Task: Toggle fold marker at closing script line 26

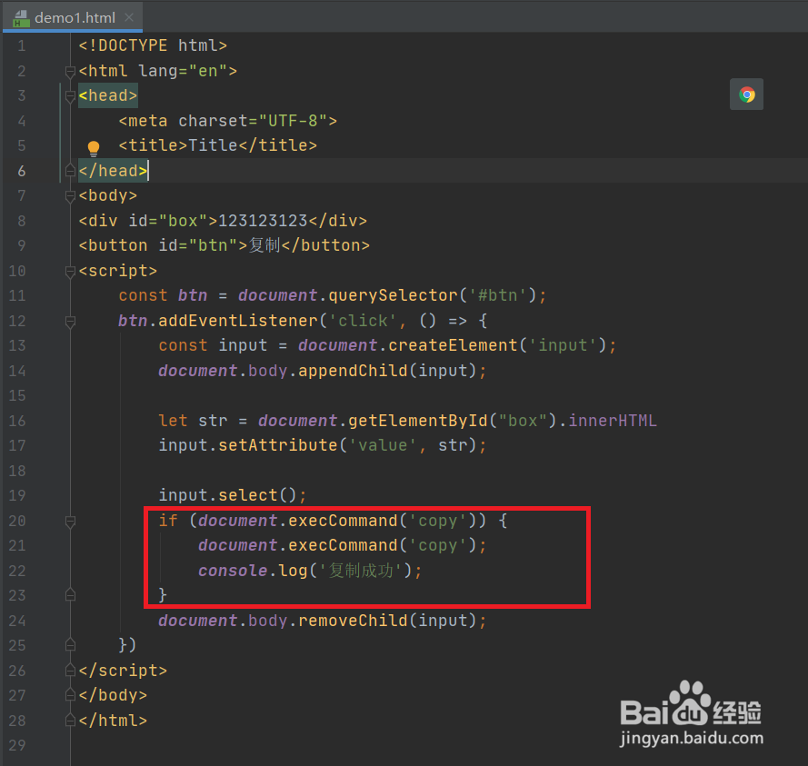Action: pyautogui.click(x=71, y=671)
